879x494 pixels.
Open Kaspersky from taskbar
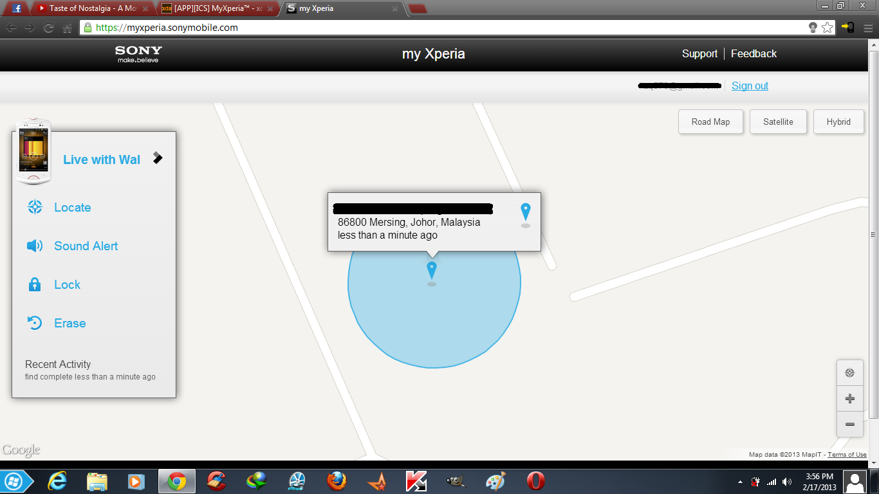(416, 481)
